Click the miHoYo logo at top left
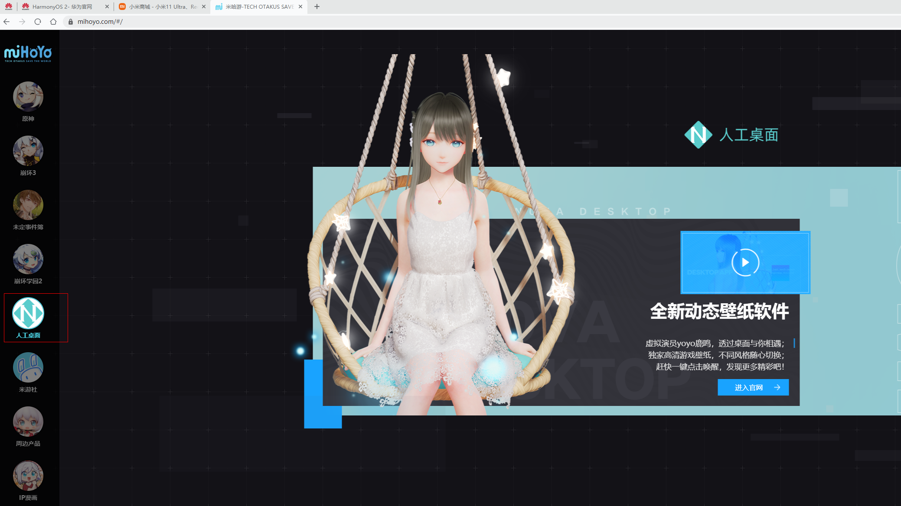 coord(28,53)
